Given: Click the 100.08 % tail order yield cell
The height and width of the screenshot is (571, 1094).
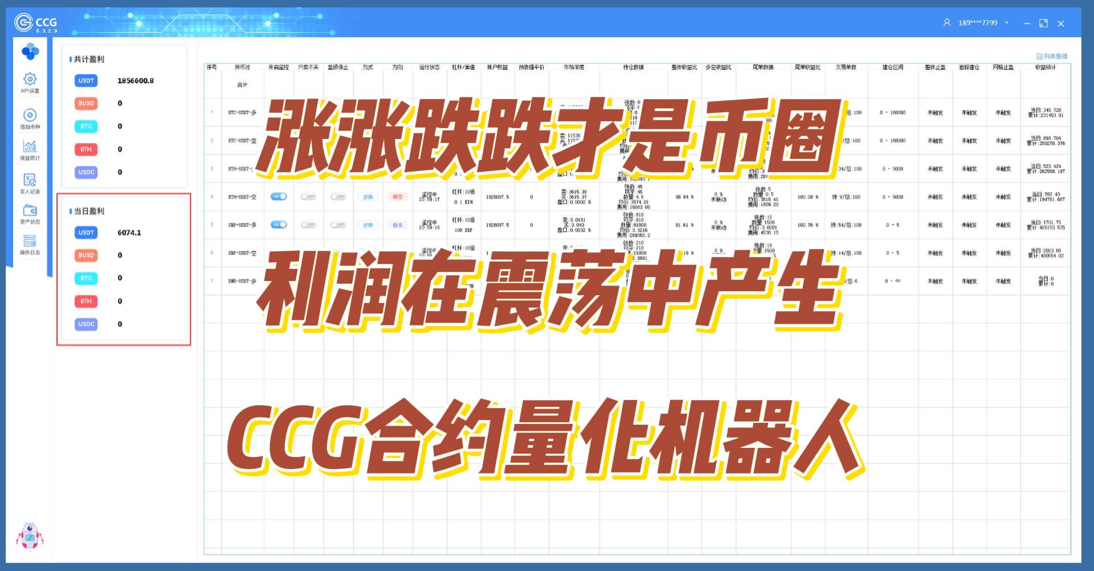Looking at the screenshot, I should tap(807, 197).
